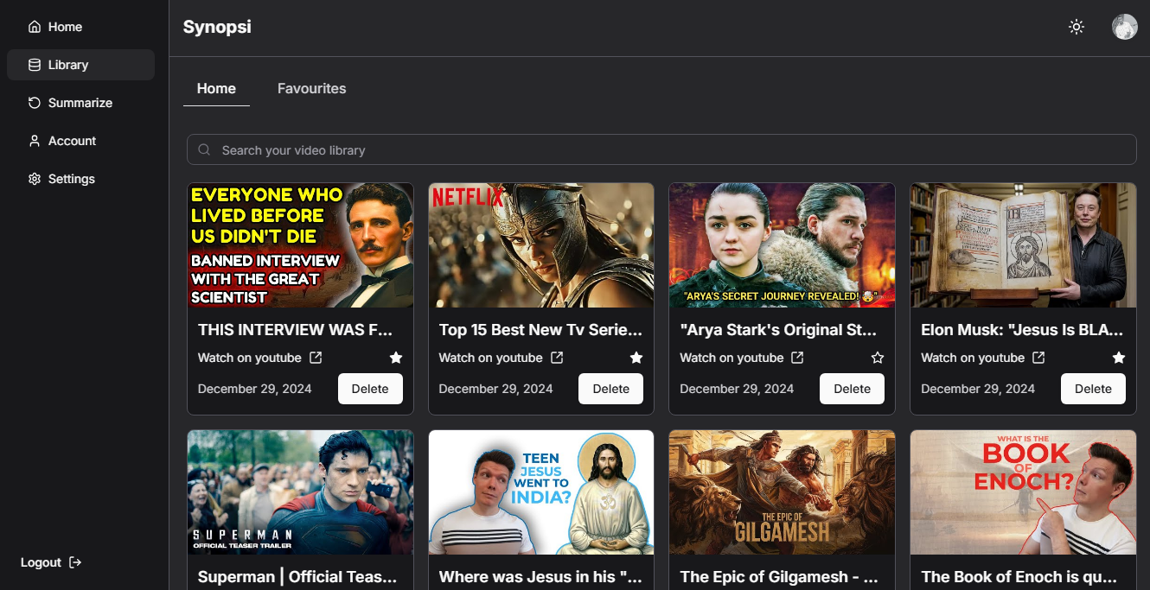Delete the Top 15 Best New Tv Series video
Viewport: 1150px width, 590px height.
pos(610,389)
